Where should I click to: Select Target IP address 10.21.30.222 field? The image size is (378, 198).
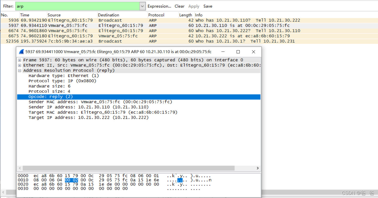(x=89, y=117)
